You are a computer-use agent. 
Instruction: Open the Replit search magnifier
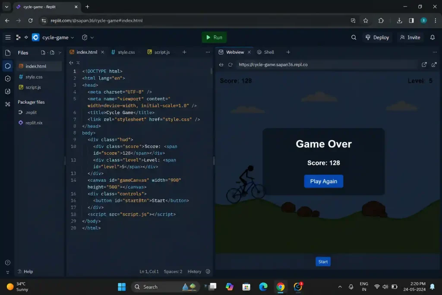pyautogui.click(x=354, y=37)
